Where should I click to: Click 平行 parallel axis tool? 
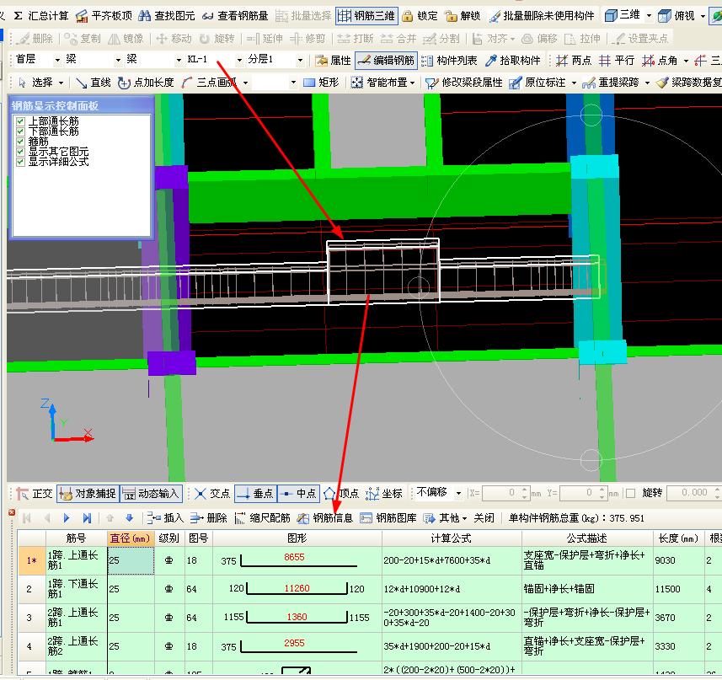click(617, 61)
